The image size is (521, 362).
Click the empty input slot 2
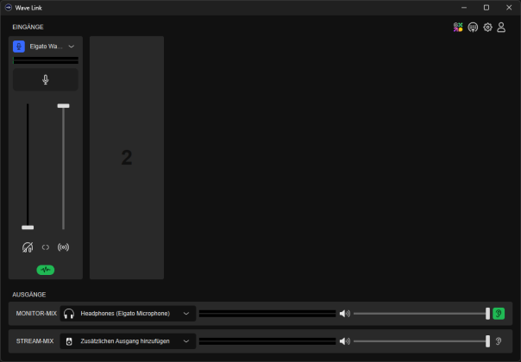pyautogui.click(x=127, y=158)
